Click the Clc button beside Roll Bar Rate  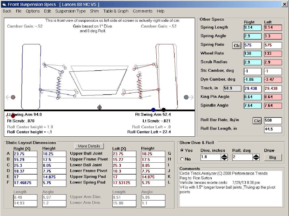tap(257, 121)
